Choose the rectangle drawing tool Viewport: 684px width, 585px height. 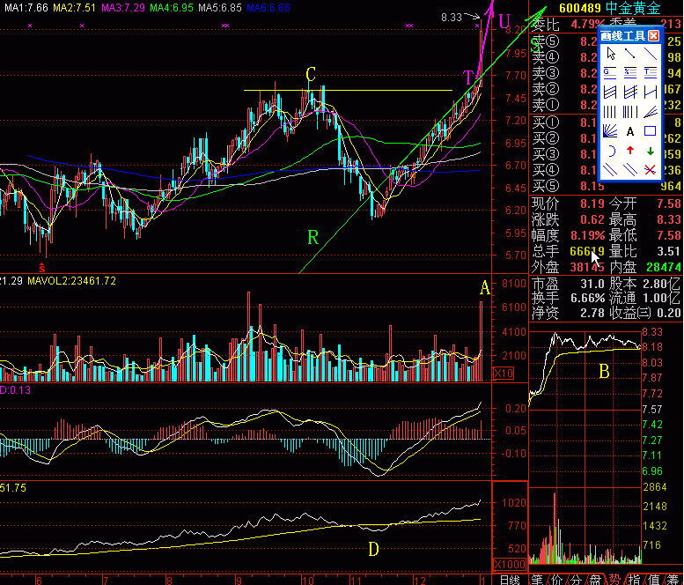point(651,130)
